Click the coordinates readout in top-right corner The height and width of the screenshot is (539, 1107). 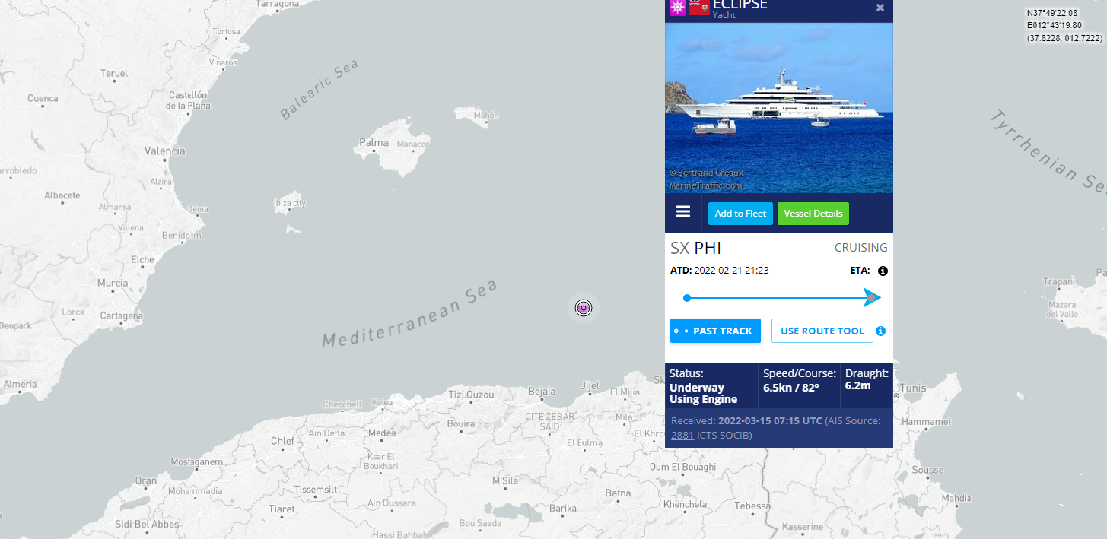(x=1064, y=25)
